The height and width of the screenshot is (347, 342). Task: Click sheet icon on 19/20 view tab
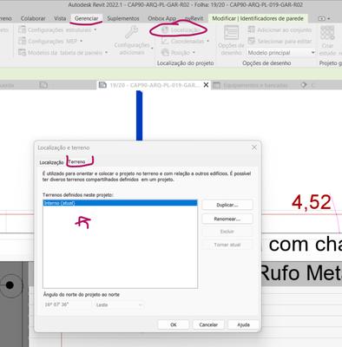[102, 85]
